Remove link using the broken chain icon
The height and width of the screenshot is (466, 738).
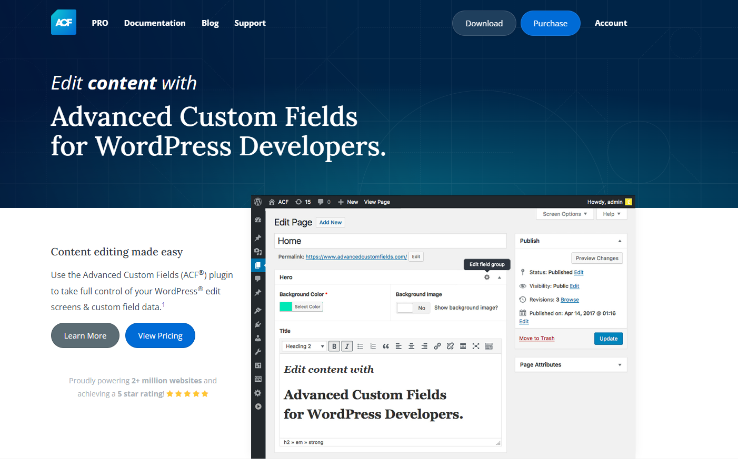450,346
